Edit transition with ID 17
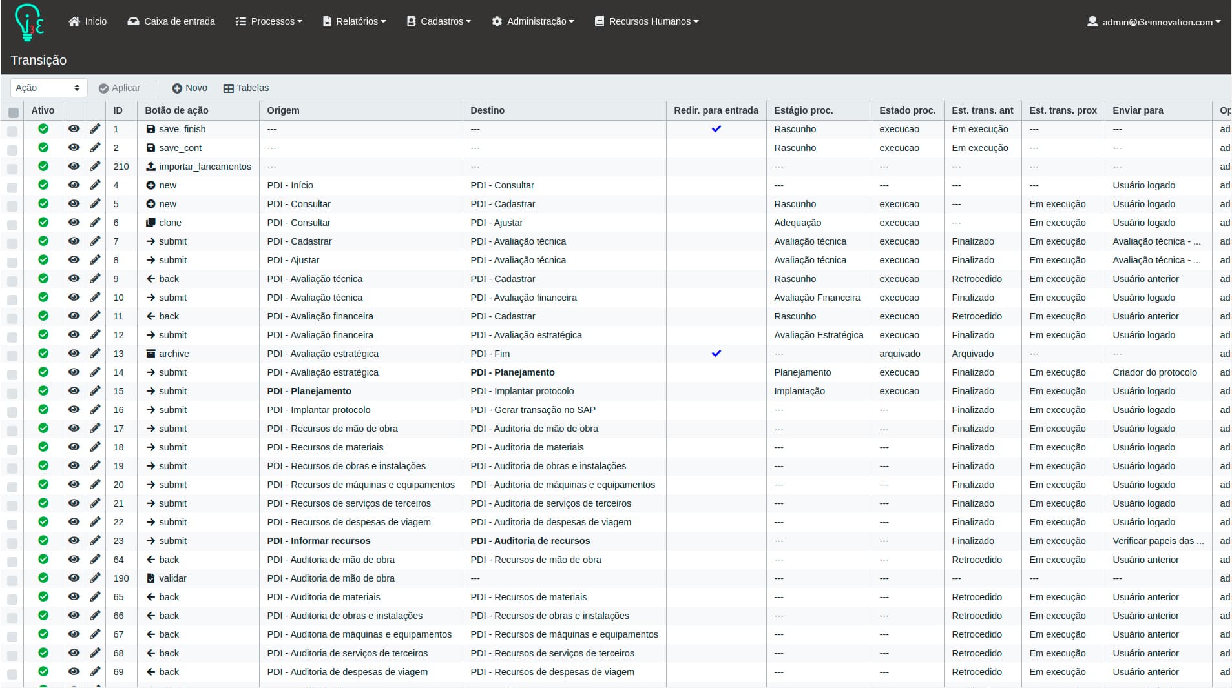The width and height of the screenshot is (1232, 688). pos(96,429)
